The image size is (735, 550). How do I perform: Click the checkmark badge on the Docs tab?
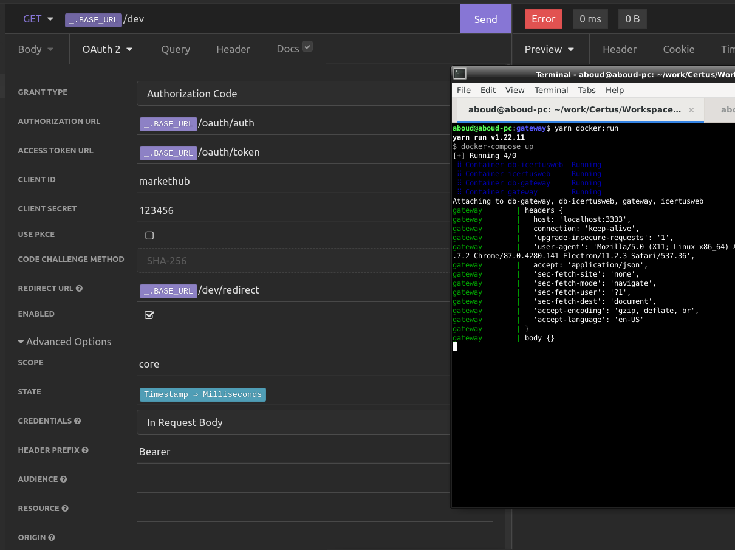pyautogui.click(x=307, y=46)
